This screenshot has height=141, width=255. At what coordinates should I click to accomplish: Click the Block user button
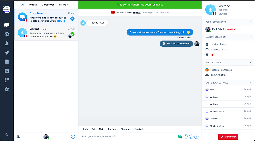point(228,137)
